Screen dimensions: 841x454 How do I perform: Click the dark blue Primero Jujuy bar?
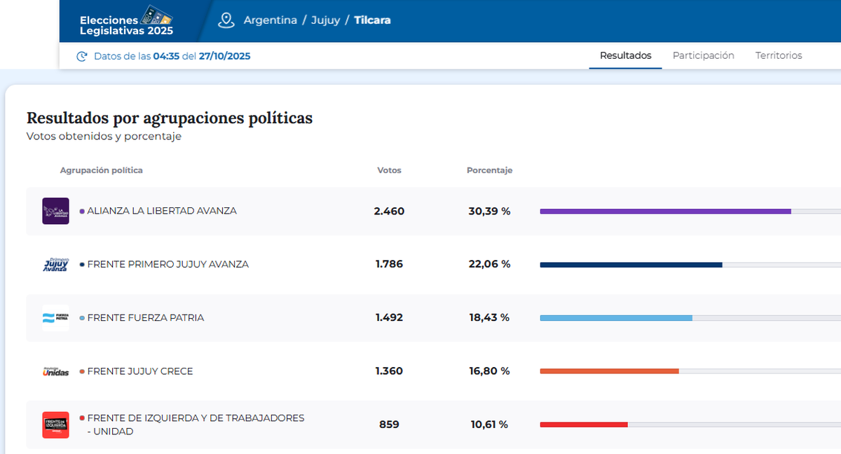pos(631,264)
